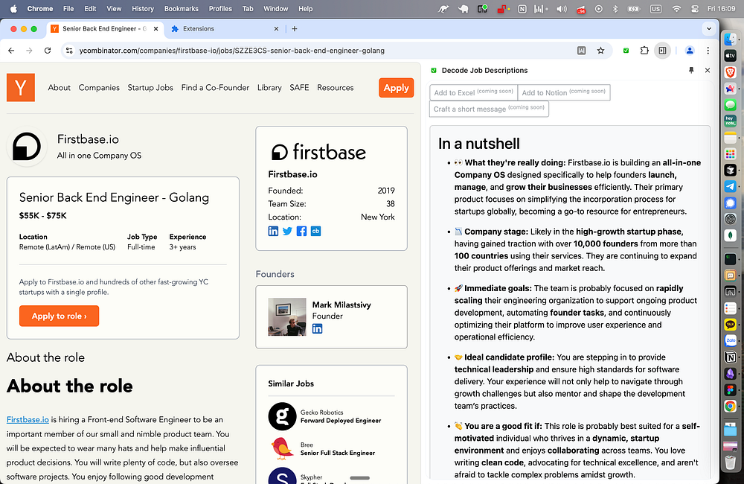Bookmark this page with the star icon

coord(600,51)
